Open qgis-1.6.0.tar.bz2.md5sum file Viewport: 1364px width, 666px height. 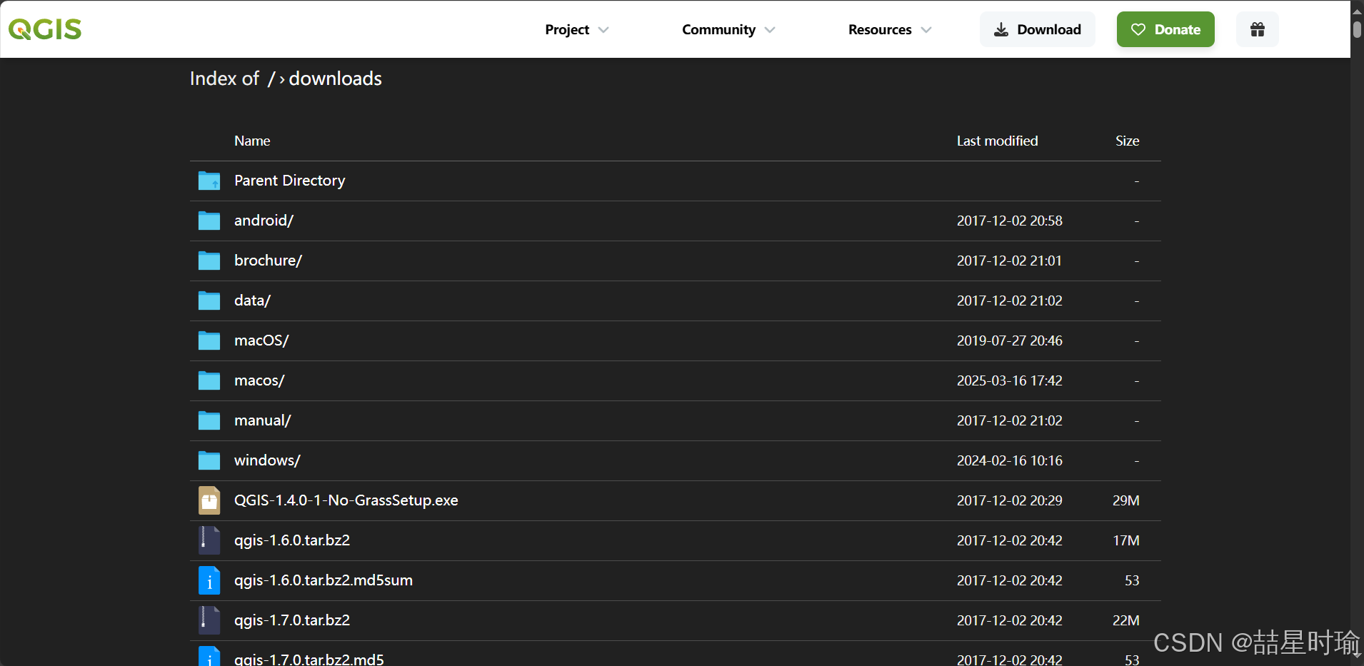pos(324,580)
